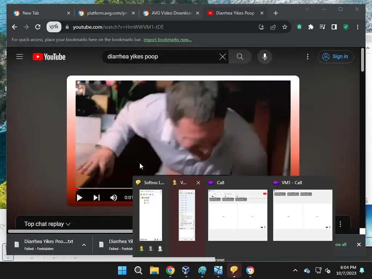Screen dimensions: 372x279
Task: Open the Windows Start menu
Action: 122,270
